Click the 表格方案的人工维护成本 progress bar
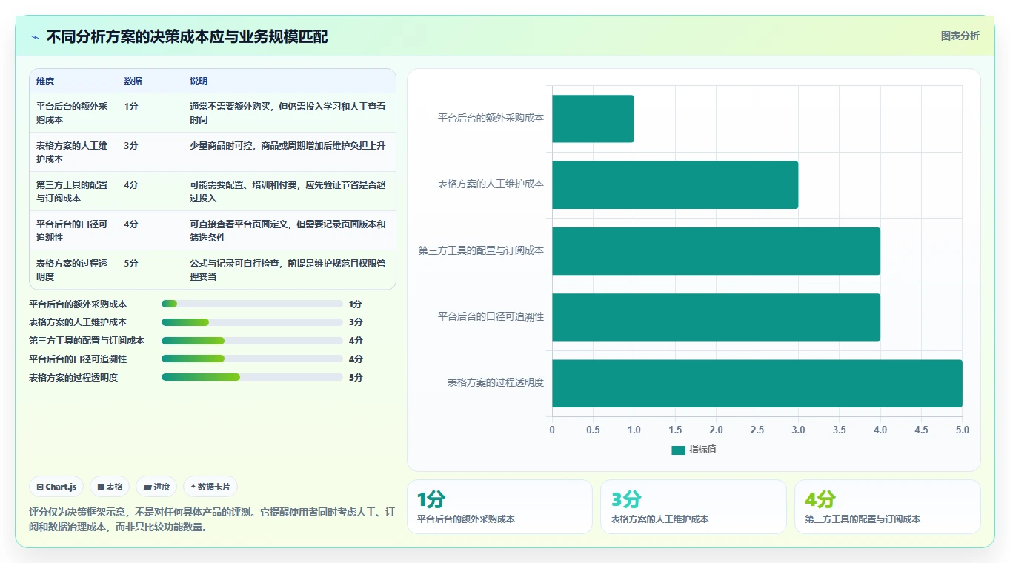1010x563 pixels. [x=252, y=322]
